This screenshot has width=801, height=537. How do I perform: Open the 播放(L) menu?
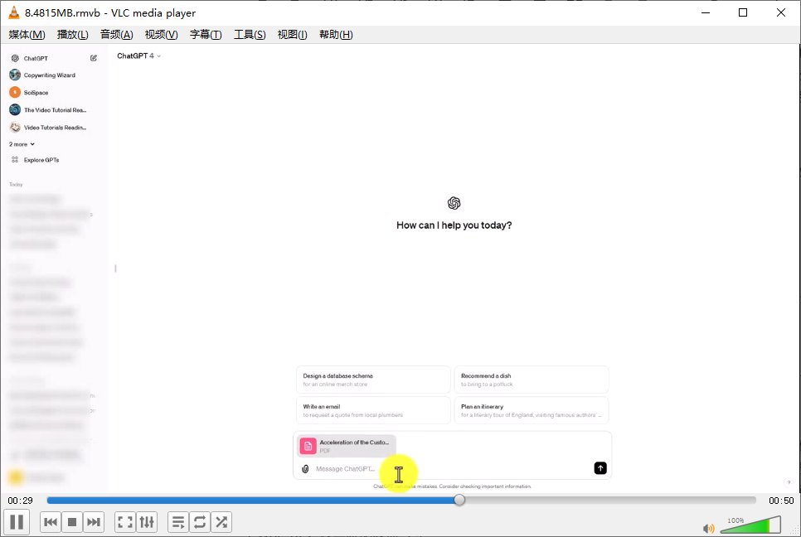(72, 35)
